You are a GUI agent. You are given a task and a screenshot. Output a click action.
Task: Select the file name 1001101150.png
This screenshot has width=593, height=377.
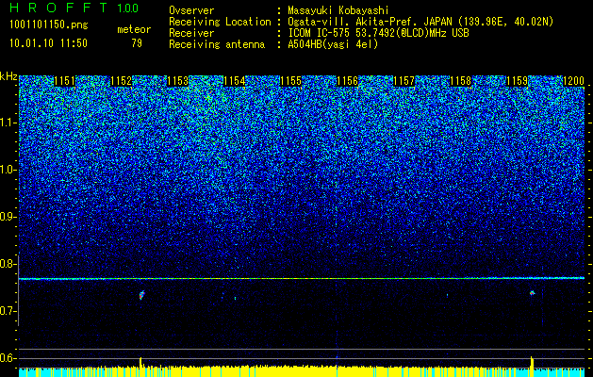coord(49,25)
